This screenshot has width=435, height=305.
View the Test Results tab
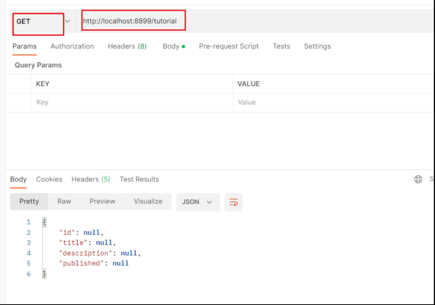pos(139,179)
